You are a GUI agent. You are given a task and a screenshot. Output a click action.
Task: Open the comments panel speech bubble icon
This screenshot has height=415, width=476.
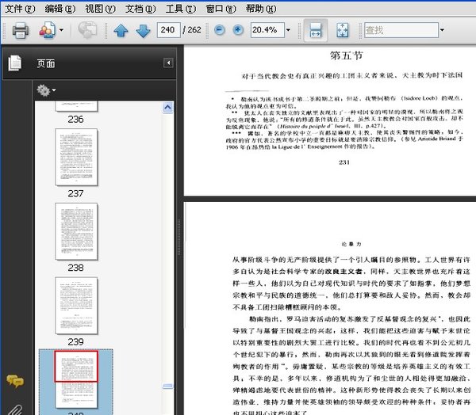(x=14, y=381)
